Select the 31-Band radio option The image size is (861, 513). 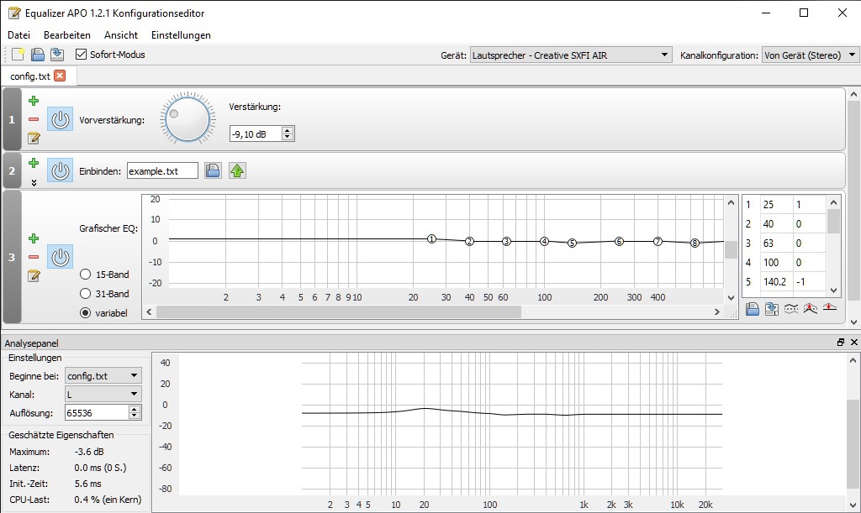point(86,294)
